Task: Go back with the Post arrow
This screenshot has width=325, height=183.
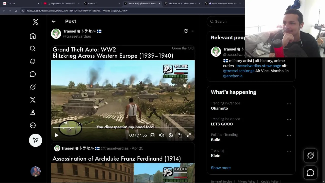Action: tap(54, 21)
